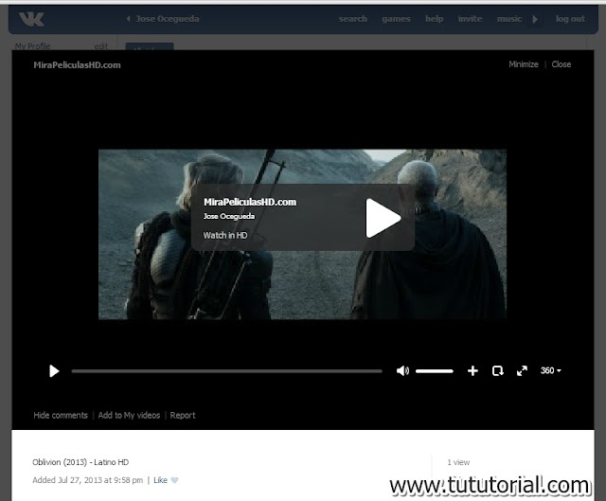
Task: Click the edit link beside My Profile
Action: tap(101, 46)
